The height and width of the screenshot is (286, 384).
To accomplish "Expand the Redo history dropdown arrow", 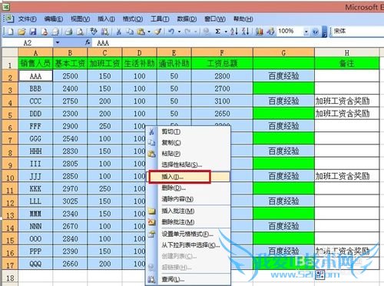I will coord(196,32).
